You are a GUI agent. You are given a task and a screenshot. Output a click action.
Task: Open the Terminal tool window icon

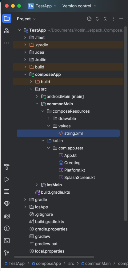pos(7,241)
